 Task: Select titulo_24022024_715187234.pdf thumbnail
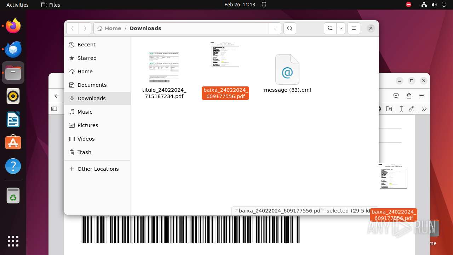click(164, 67)
